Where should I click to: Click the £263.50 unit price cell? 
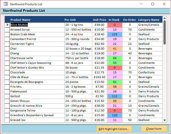(99, 77)
